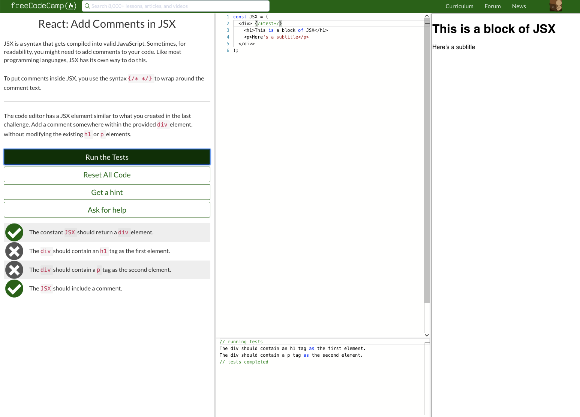Click the tests completed console line
This screenshot has width=580, height=417.
click(x=244, y=362)
